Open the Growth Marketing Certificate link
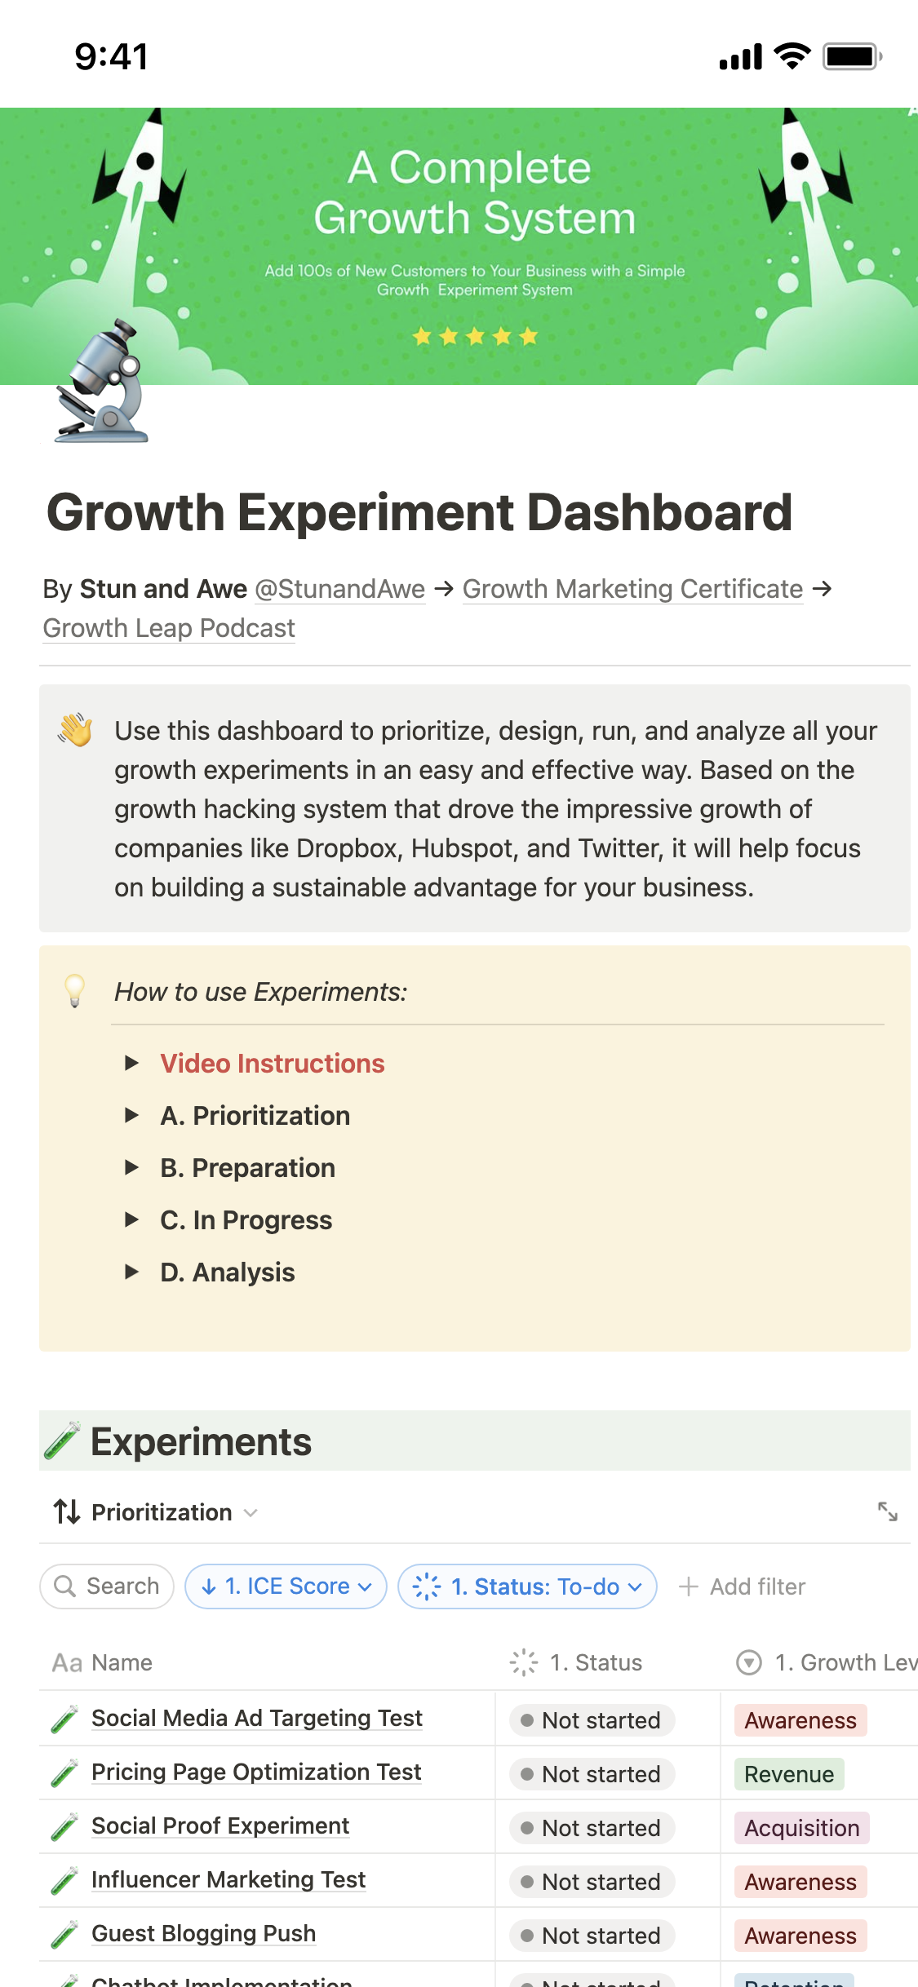918x1987 pixels. coord(632,589)
